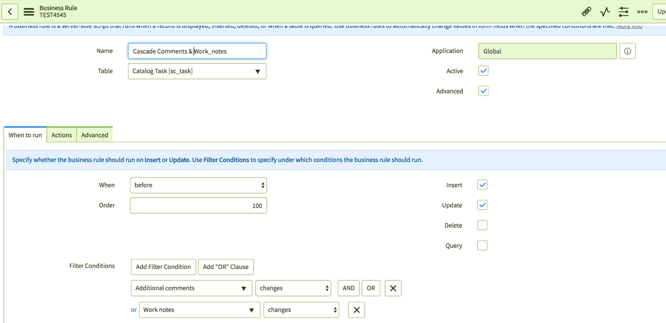Open the form context hamburger menu
Image resolution: width=666 pixels, height=323 pixels.
click(29, 12)
